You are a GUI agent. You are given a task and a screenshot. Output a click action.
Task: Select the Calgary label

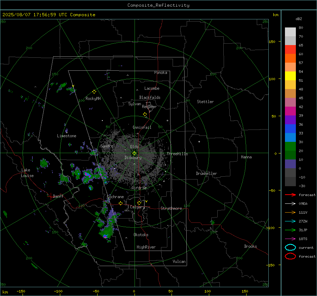137,207
